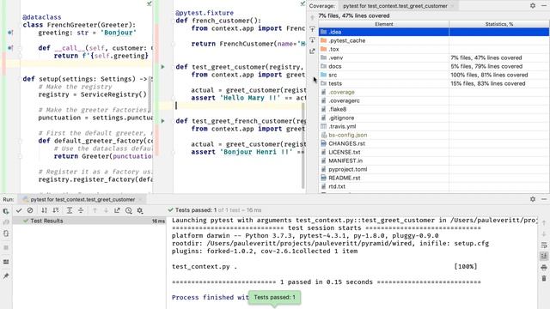Export test results icon in Run toolbar
This screenshot has height=309, width=550.
(117, 210)
